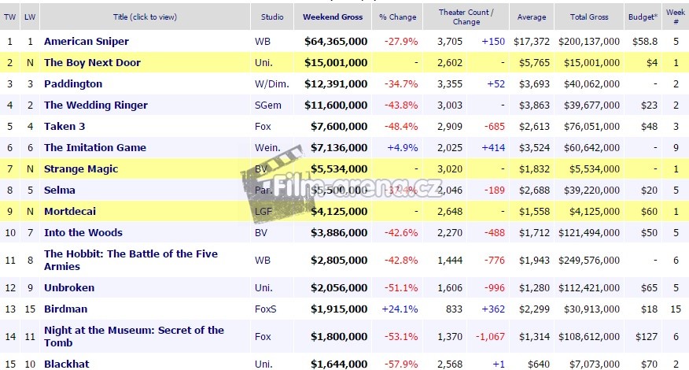Viewport: 689px width, 370px height.
Task: Open the Blackhat movie link
Action: pyautogui.click(x=68, y=364)
